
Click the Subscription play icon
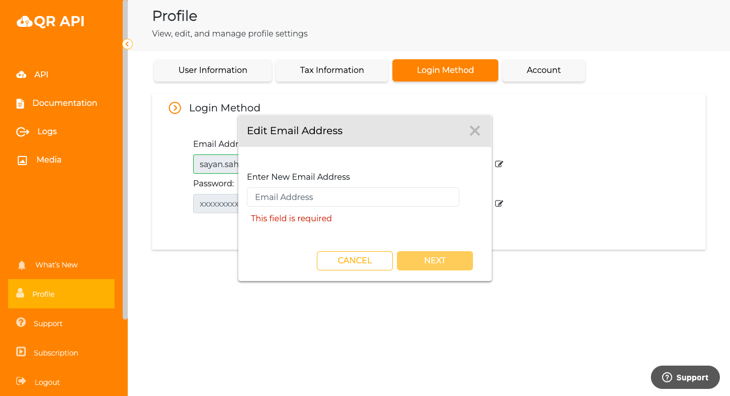[21, 351]
